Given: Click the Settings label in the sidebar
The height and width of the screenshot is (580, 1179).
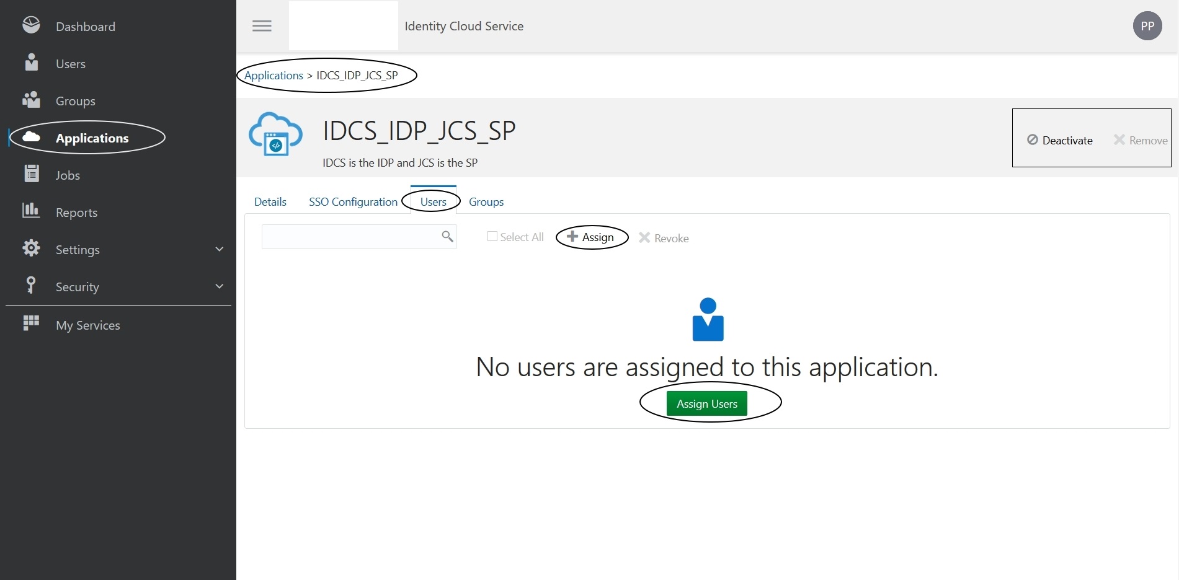Looking at the screenshot, I should click(78, 250).
